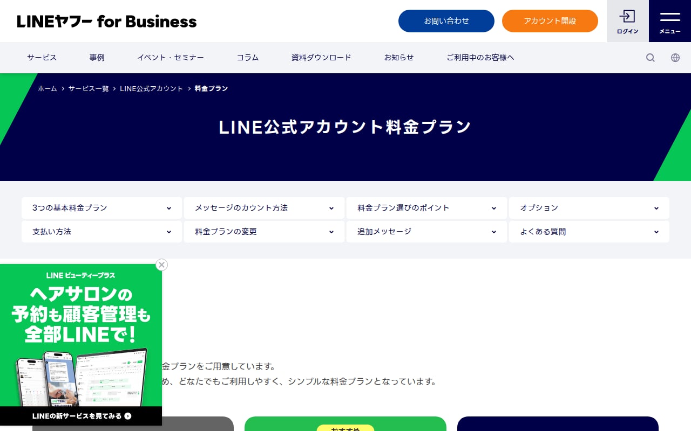Go to サービス一覧 breadcrumb
The image size is (691, 431).
[x=89, y=88]
